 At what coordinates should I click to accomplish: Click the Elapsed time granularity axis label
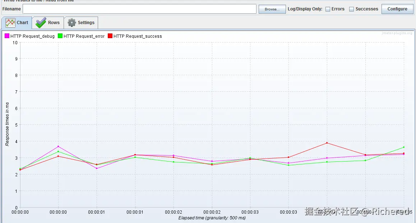(212, 218)
